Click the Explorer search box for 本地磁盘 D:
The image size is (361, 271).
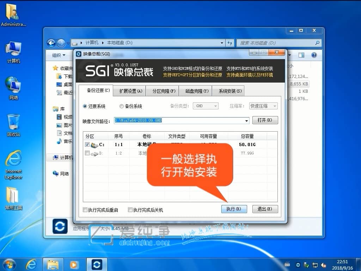(x=279, y=43)
